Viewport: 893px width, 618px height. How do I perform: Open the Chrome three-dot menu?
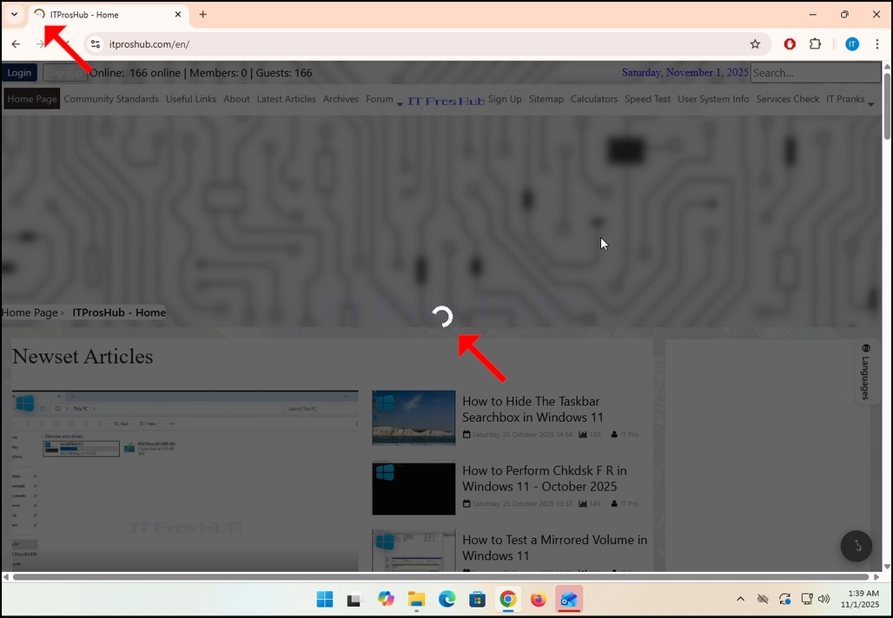(877, 43)
